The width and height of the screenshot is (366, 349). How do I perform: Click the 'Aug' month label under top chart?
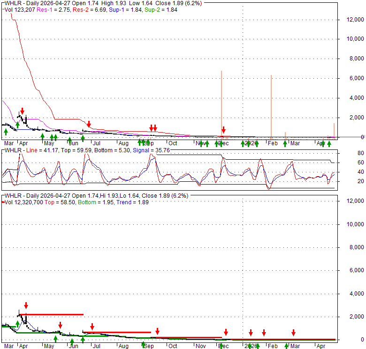(123, 143)
